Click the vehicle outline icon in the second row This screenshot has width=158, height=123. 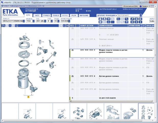pyautogui.click(x=108, y=22)
